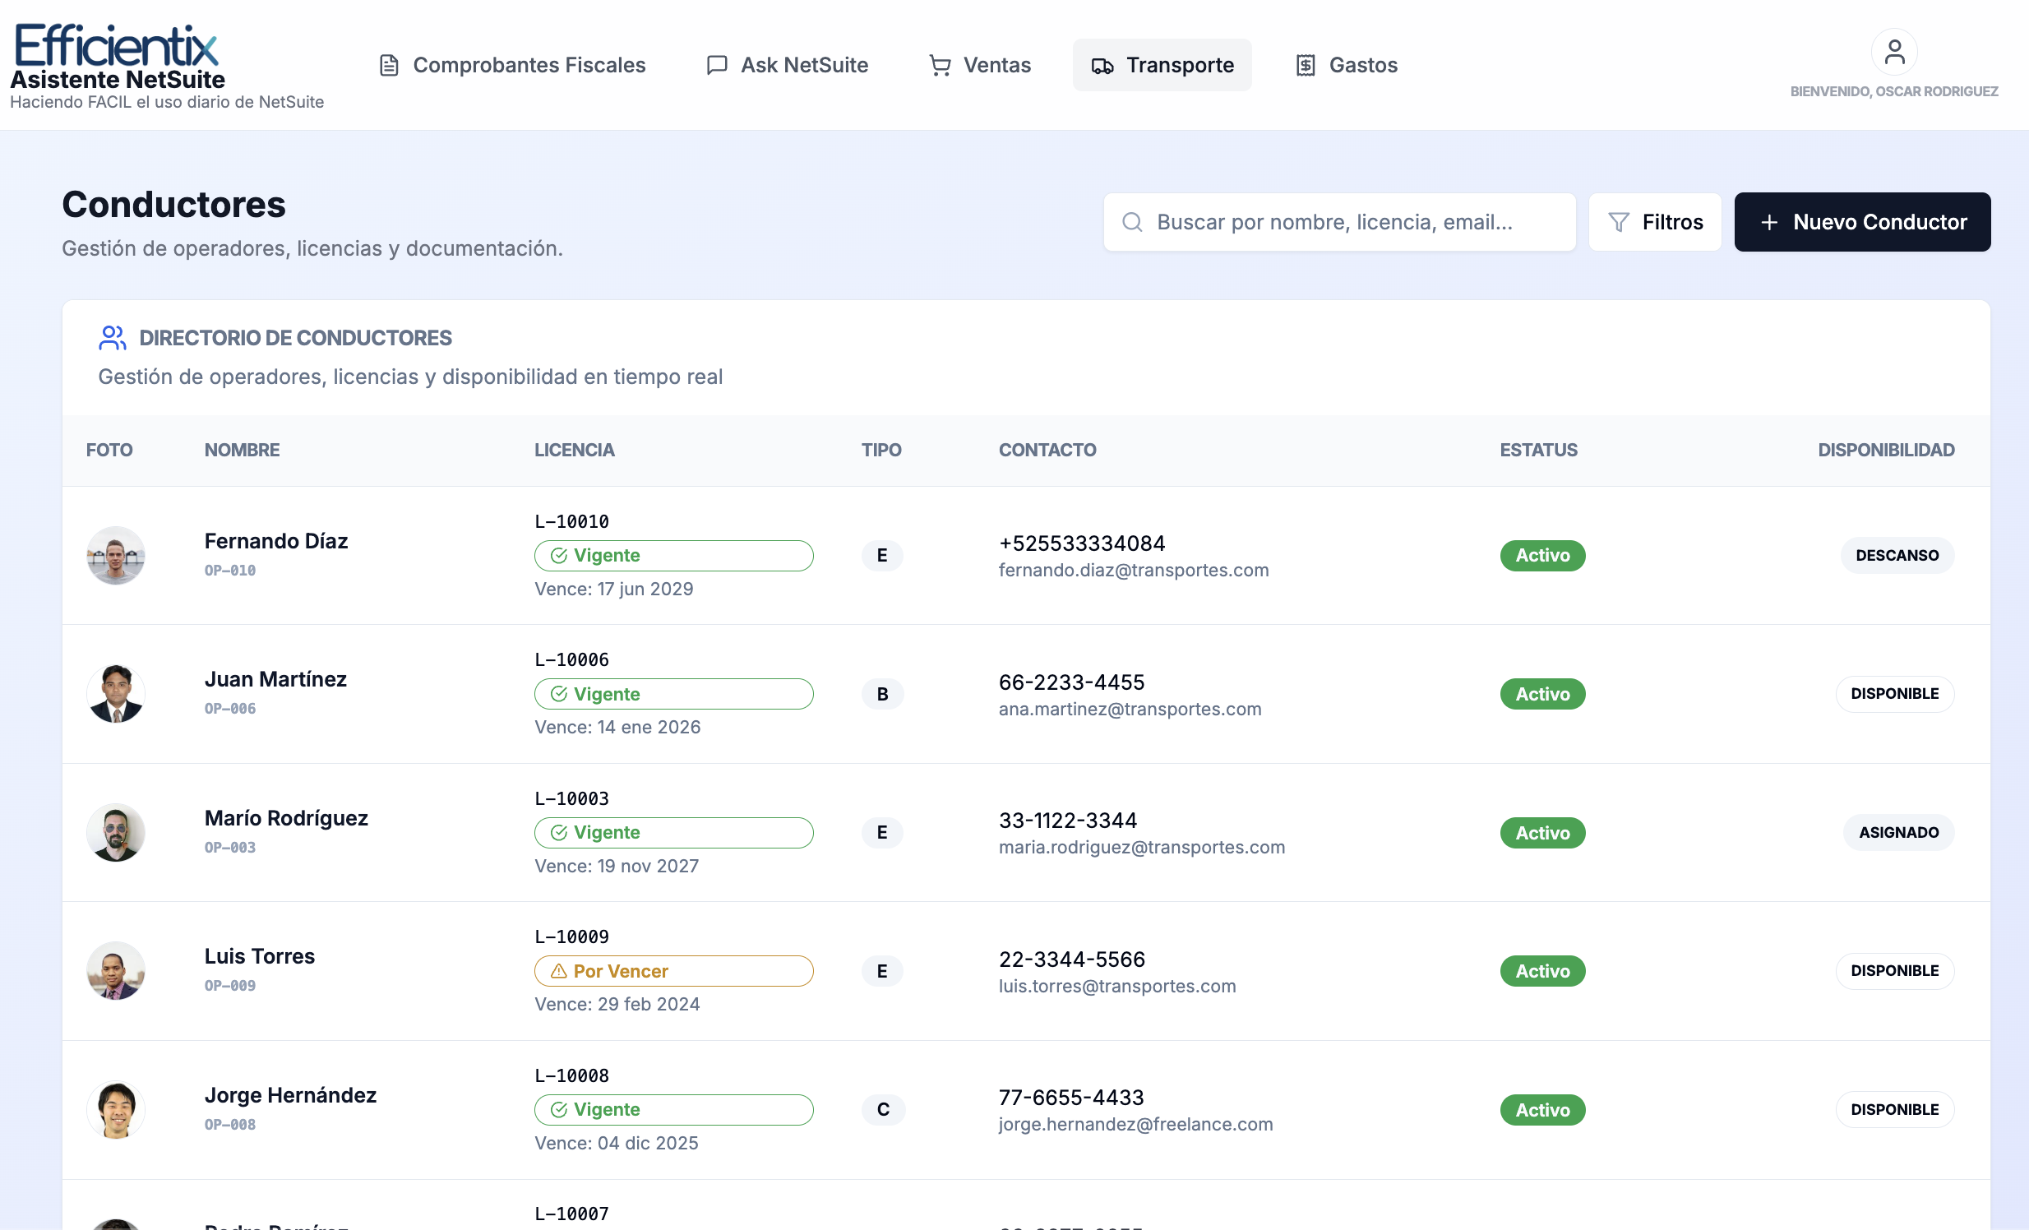
Task: Click the LICENCIA column header
Action: pos(574,450)
